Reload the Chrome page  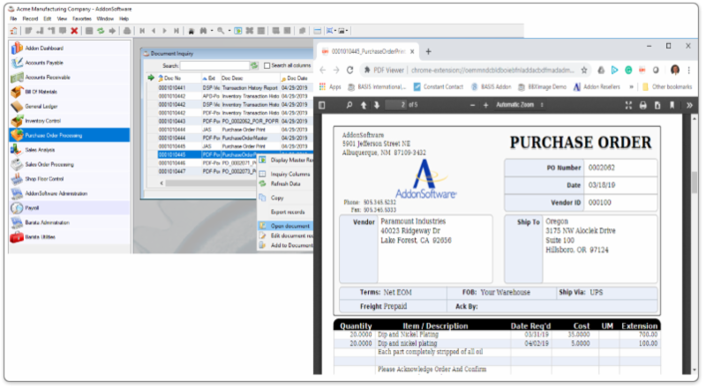[x=352, y=69]
